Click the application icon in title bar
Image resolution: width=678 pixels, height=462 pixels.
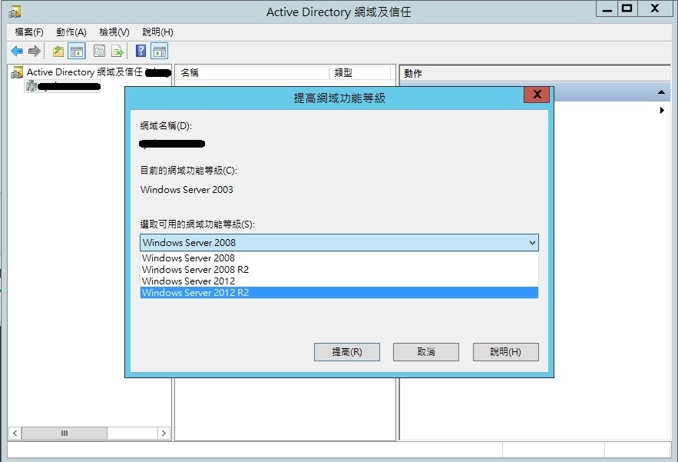tap(15, 12)
